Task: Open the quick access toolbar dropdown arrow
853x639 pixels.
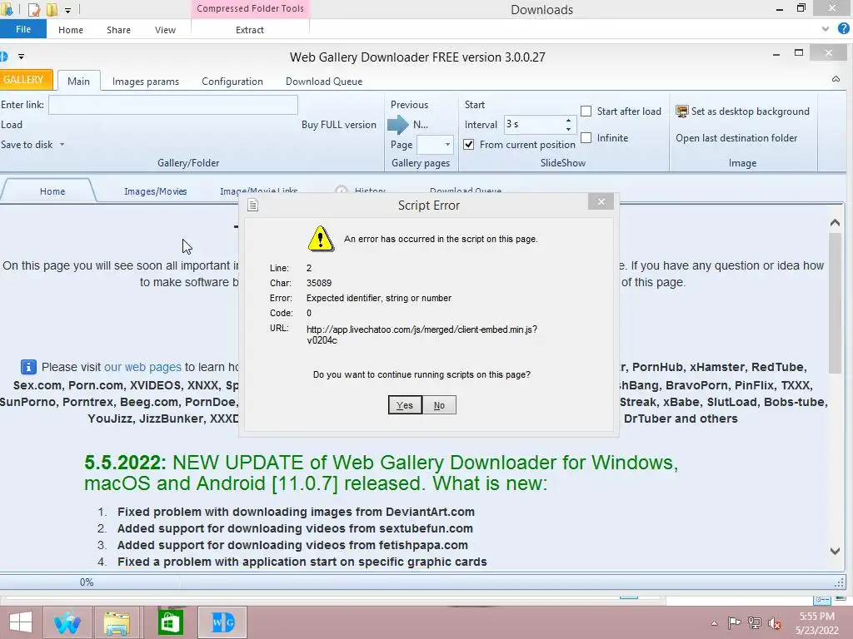Action: 21,56
